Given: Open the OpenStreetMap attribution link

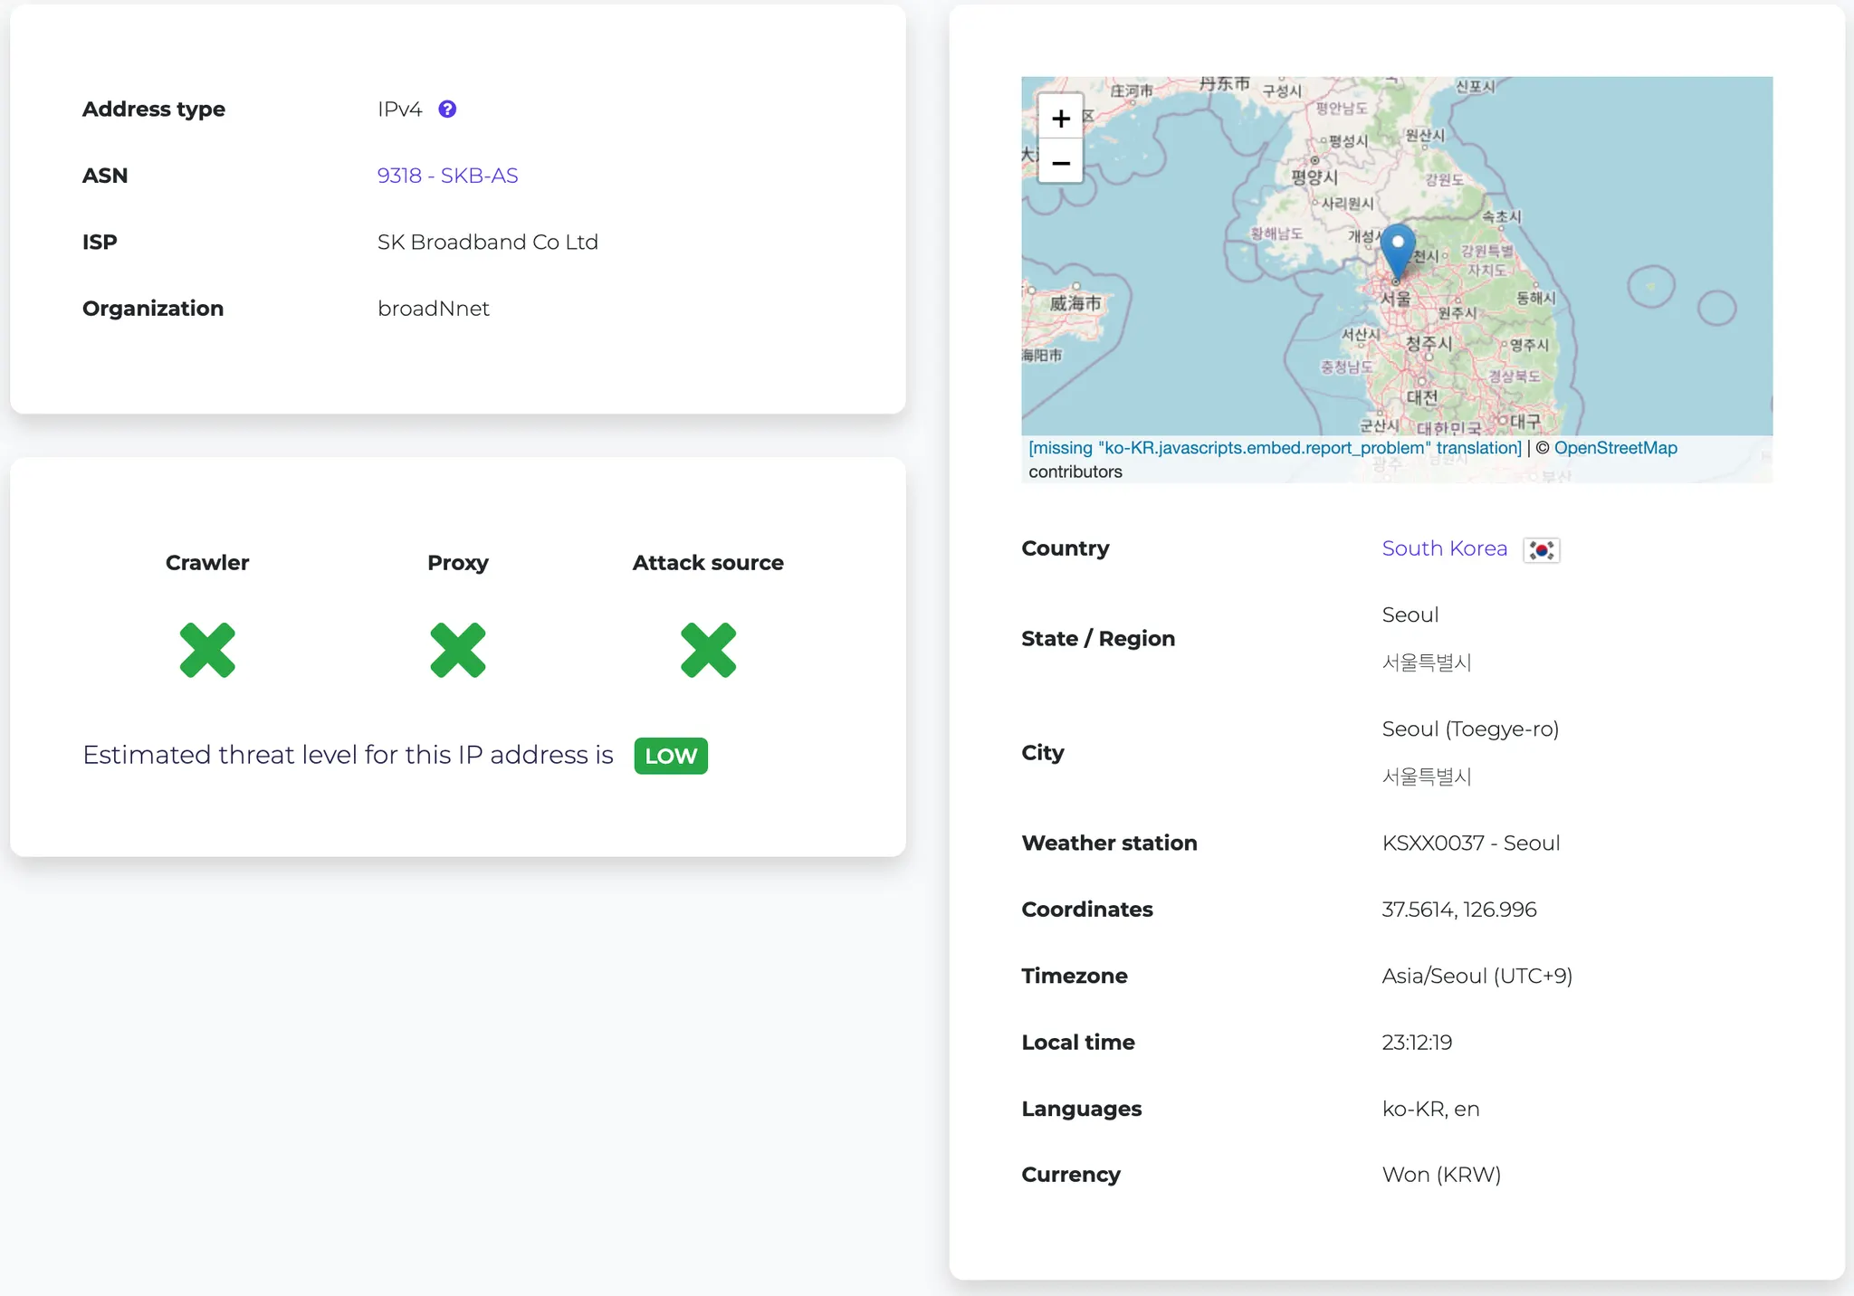Looking at the screenshot, I should point(1615,448).
